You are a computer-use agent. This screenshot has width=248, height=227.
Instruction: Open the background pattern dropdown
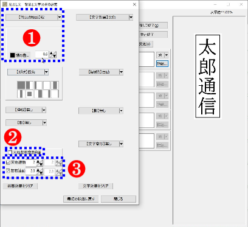coord(26,110)
